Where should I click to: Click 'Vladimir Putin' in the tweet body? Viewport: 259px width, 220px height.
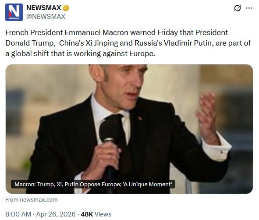188,43
